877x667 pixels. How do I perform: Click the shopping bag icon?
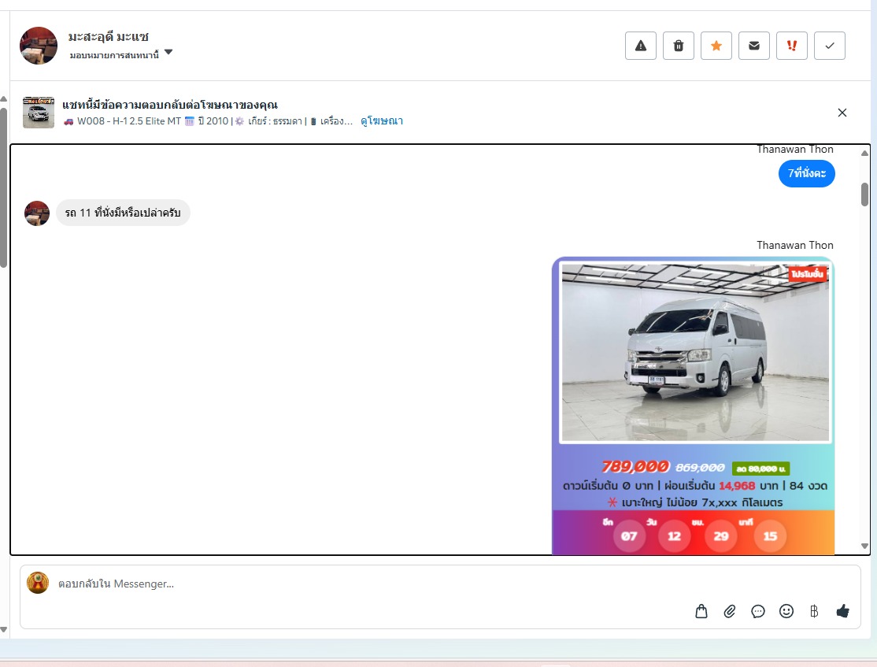point(701,611)
